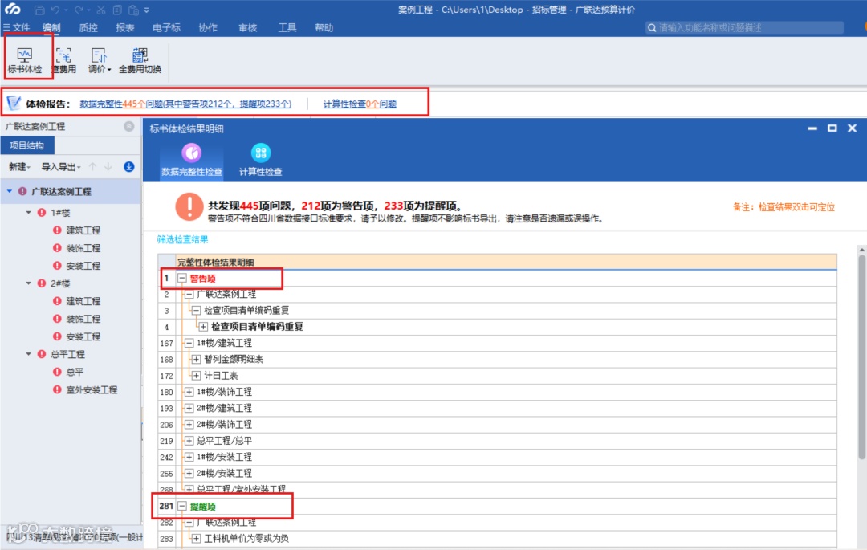Click the results list vertical scrollbar

861,356
